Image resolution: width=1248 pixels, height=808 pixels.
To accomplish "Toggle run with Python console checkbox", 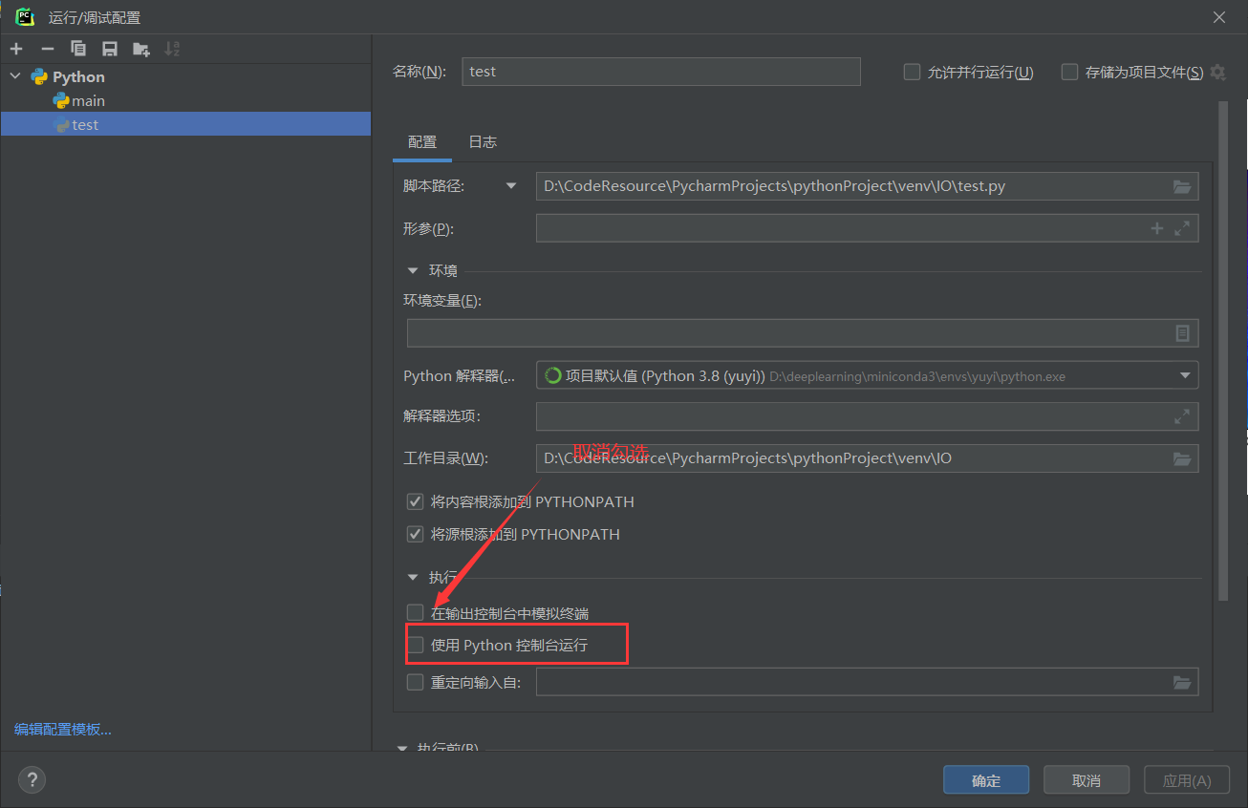I will [x=415, y=645].
